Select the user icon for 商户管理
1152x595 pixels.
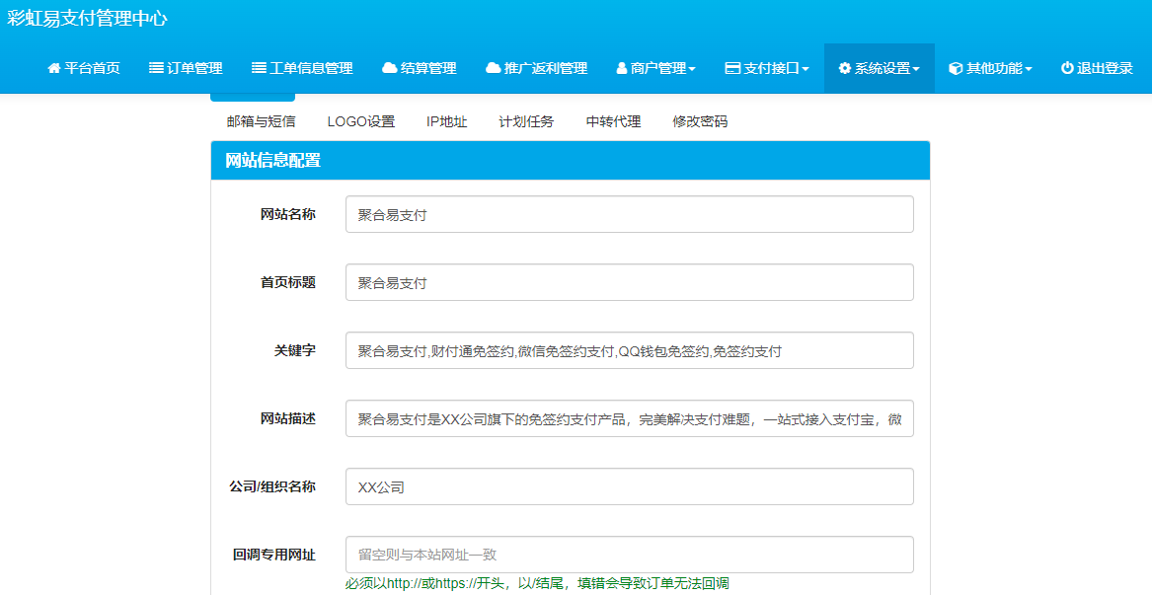click(x=620, y=68)
